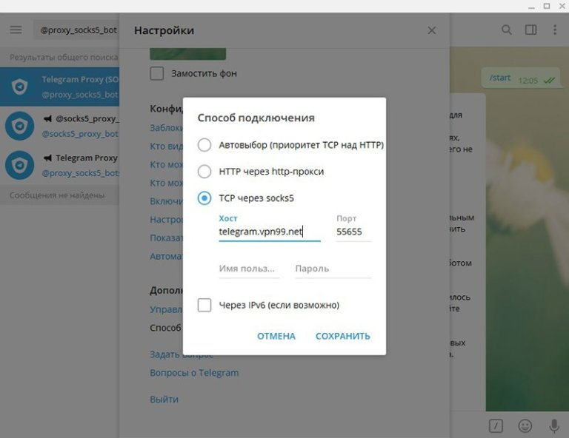Focus the Пароль input field
The width and height of the screenshot is (569, 438).
pyautogui.click(x=332, y=269)
